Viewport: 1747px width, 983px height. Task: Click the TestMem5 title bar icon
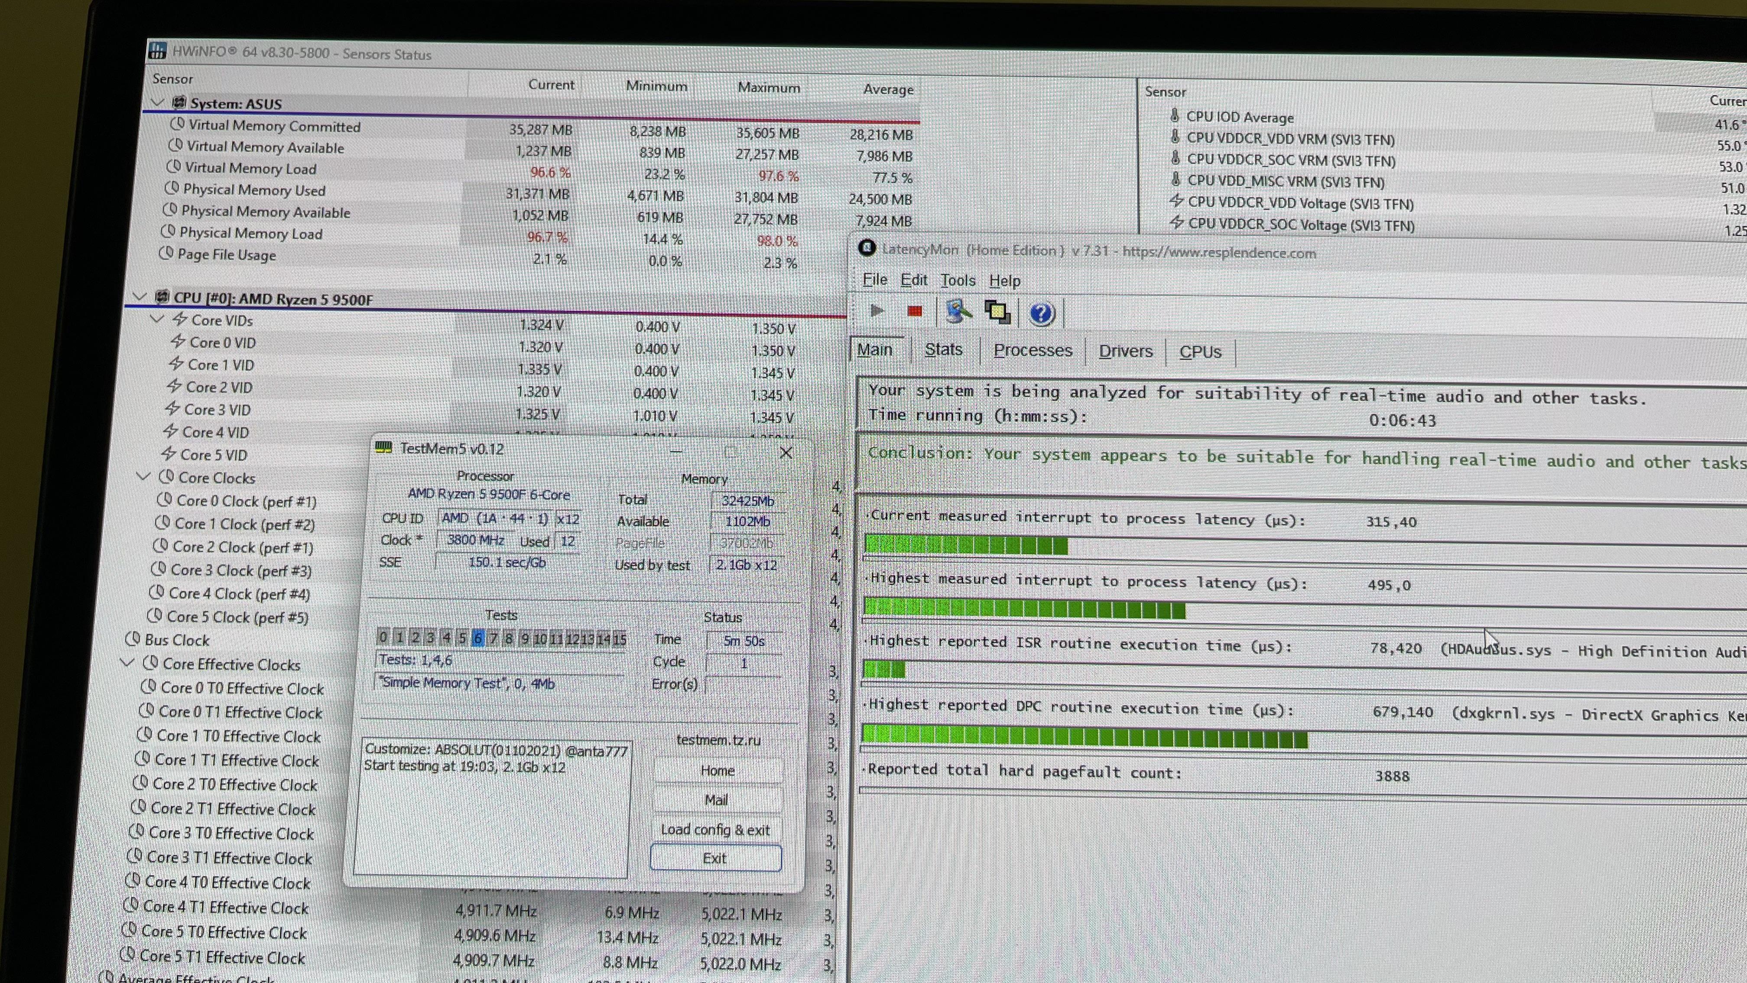[x=384, y=448]
